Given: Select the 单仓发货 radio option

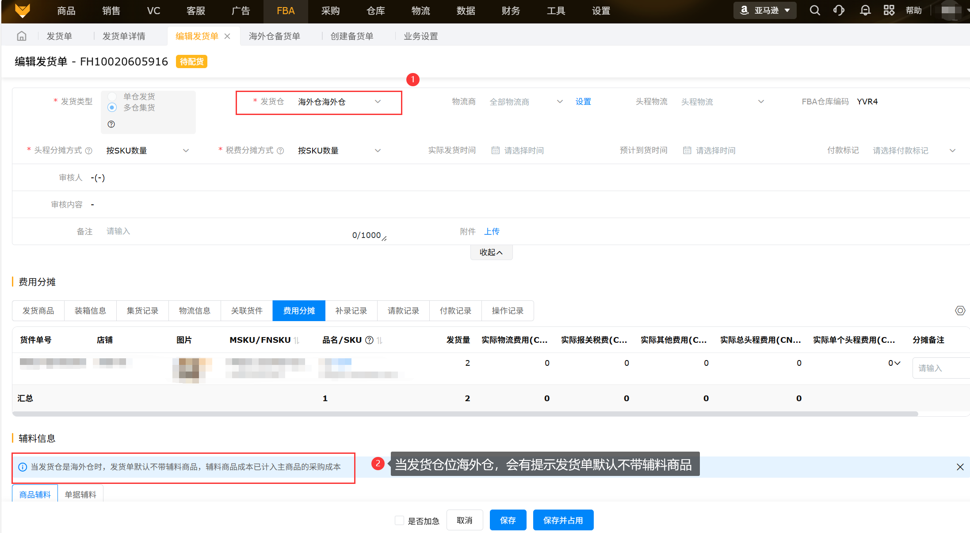Looking at the screenshot, I should tap(112, 96).
